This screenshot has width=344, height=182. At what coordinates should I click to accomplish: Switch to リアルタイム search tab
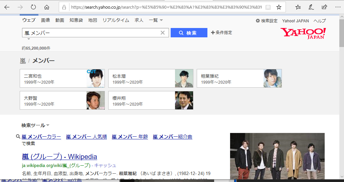[116, 20]
